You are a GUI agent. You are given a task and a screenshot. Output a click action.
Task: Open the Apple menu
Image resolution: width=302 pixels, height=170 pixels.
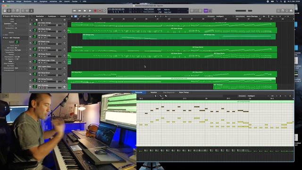[x=3, y=1]
